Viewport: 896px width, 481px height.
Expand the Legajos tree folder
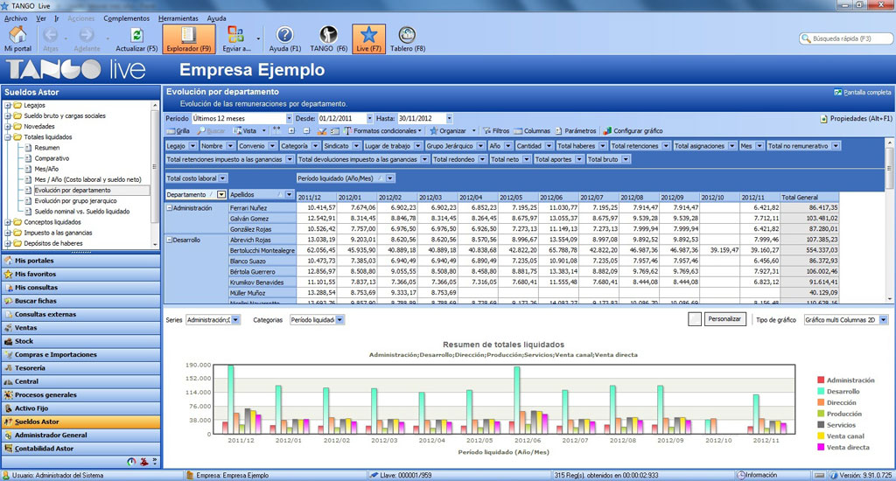pyautogui.click(x=8, y=105)
